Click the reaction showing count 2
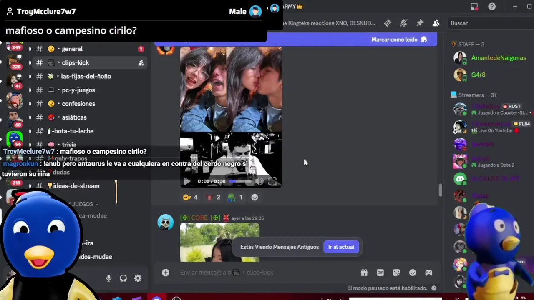The image size is (534, 300). (213, 197)
